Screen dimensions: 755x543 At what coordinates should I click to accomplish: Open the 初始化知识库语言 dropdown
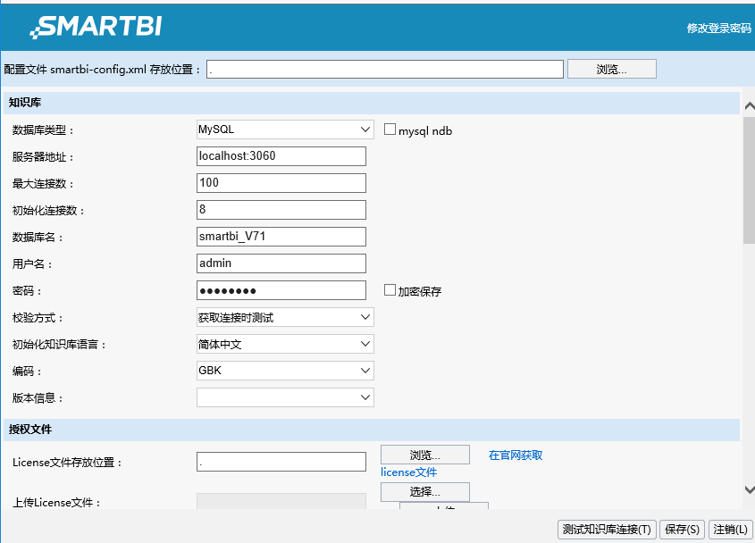point(285,344)
